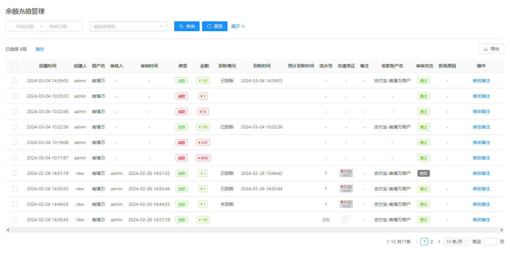Click the 重置 reset button
This screenshot has width=510, height=253.
215,26
